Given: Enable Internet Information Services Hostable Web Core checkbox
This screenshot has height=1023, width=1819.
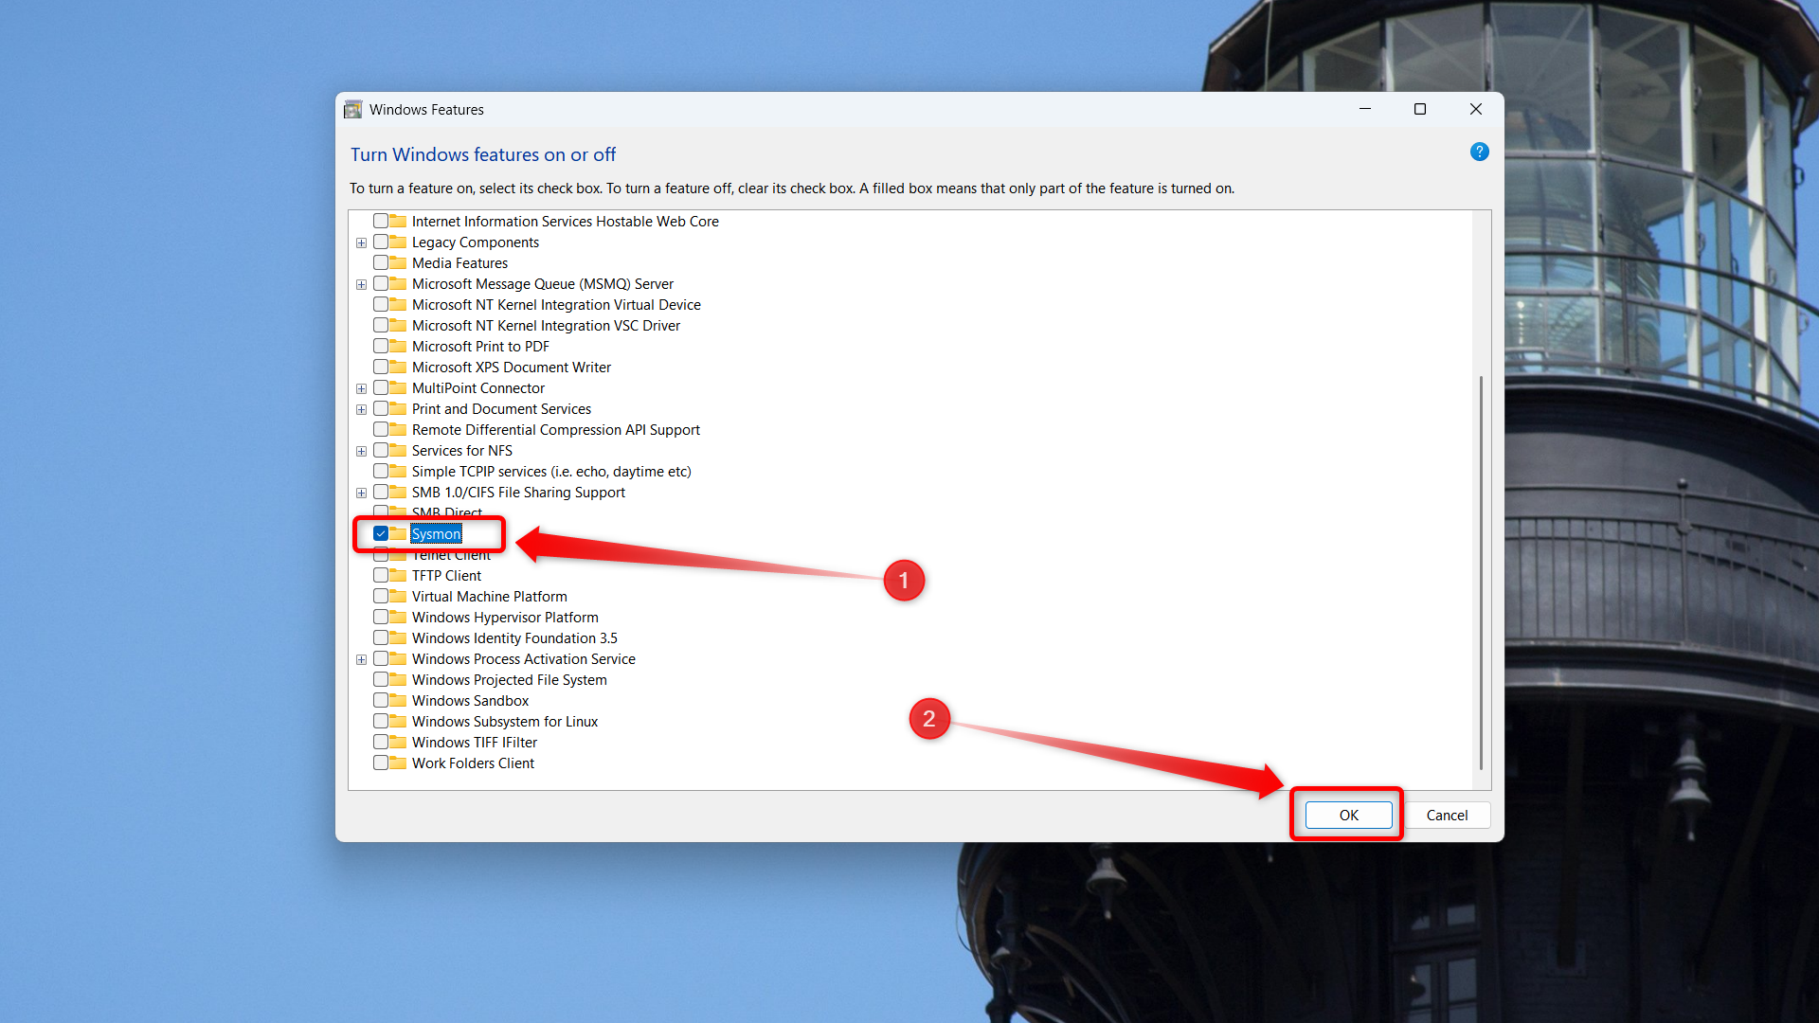Looking at the screenshot, I should pyautogui.click(x=380, y=222).
